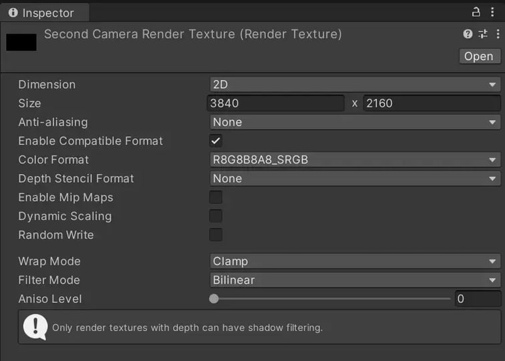Click the Depth Stencil Format label

[x=76, y=179]
